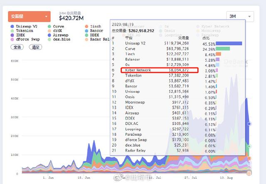266x184 pixels.
Task: Select Uniswap V2 row in tooltip table
Action: pos(177,43)
